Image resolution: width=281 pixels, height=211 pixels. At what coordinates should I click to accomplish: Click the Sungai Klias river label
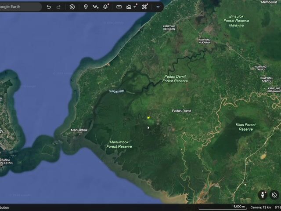tap(116, 91)
